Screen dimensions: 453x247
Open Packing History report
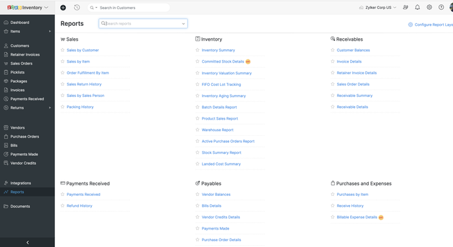pyautogui.click(x=80, y=107)
